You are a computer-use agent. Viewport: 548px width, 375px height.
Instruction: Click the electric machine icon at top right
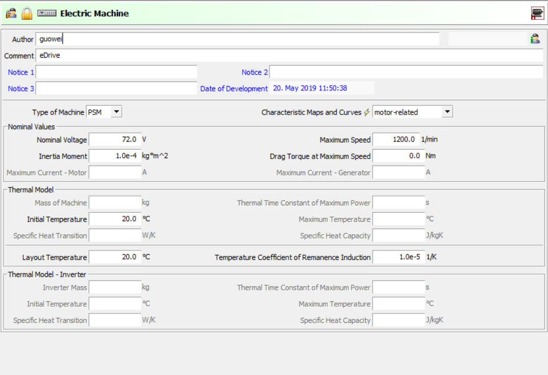pos(537,14)
